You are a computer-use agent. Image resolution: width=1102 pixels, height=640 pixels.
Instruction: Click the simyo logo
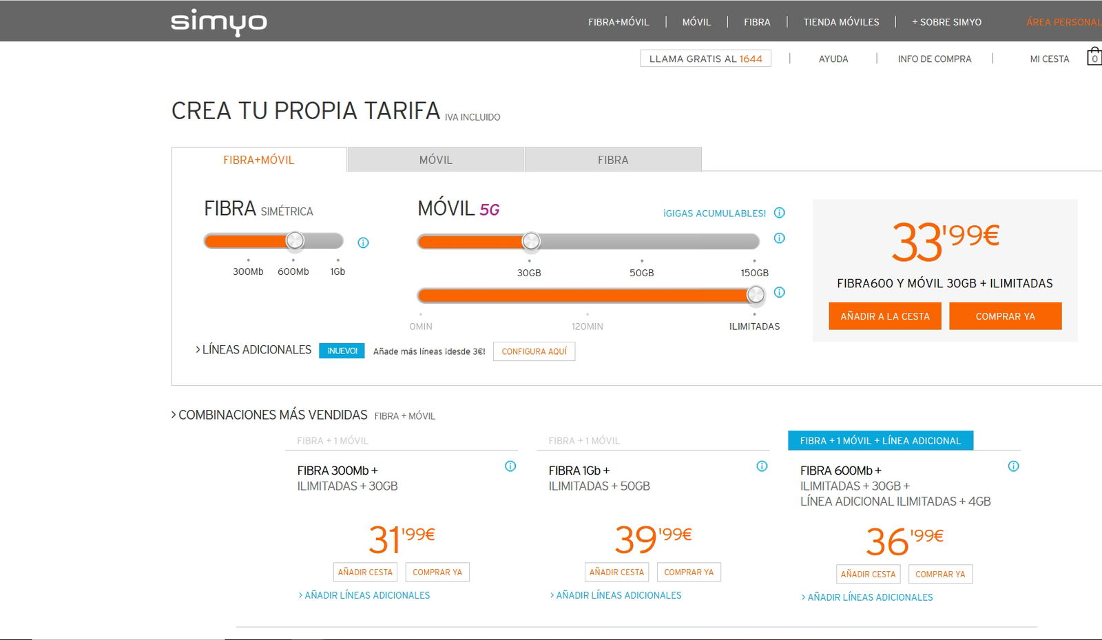(219, 23)
